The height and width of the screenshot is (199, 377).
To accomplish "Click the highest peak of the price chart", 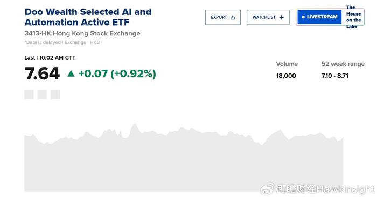I will point(135,125).
